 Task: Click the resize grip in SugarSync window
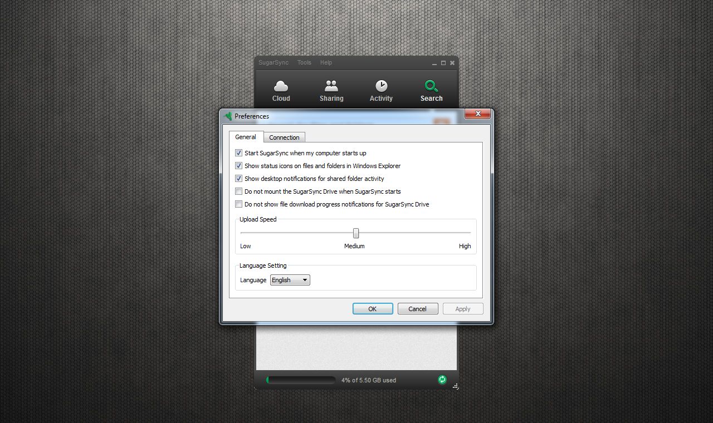(455, 386)
